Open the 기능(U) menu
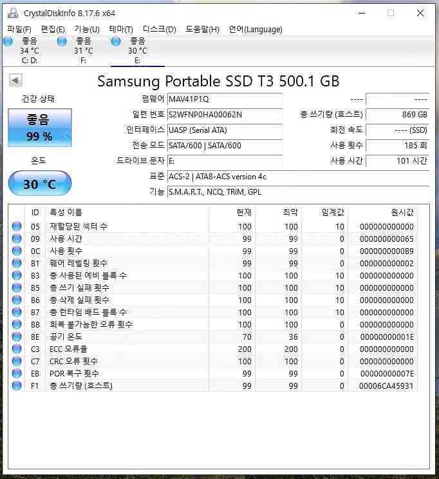Screen dimensions: 439x479 coord(87,29)
